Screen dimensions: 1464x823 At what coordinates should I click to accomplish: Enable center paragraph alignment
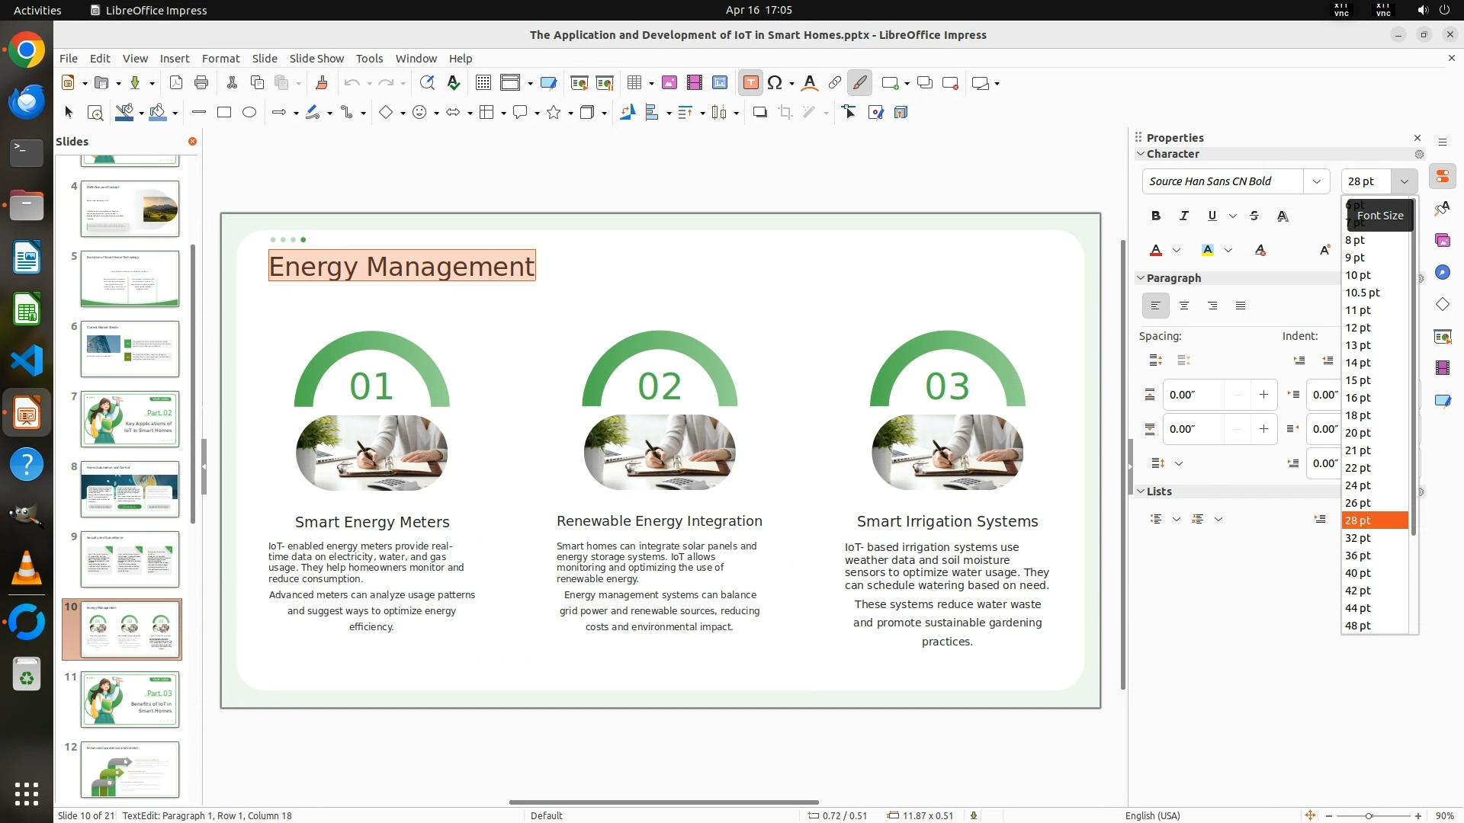coord(1184,306)
